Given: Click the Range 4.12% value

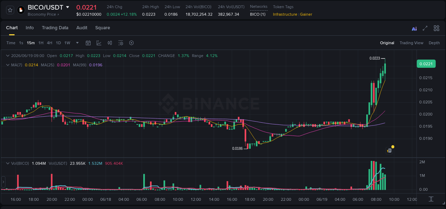Looking at the screenshot, I should (212, 56).
